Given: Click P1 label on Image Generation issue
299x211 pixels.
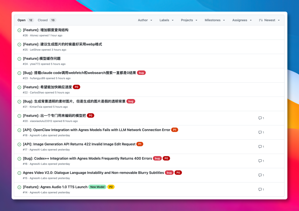Looking at the screenshot, I should point(140,144).
